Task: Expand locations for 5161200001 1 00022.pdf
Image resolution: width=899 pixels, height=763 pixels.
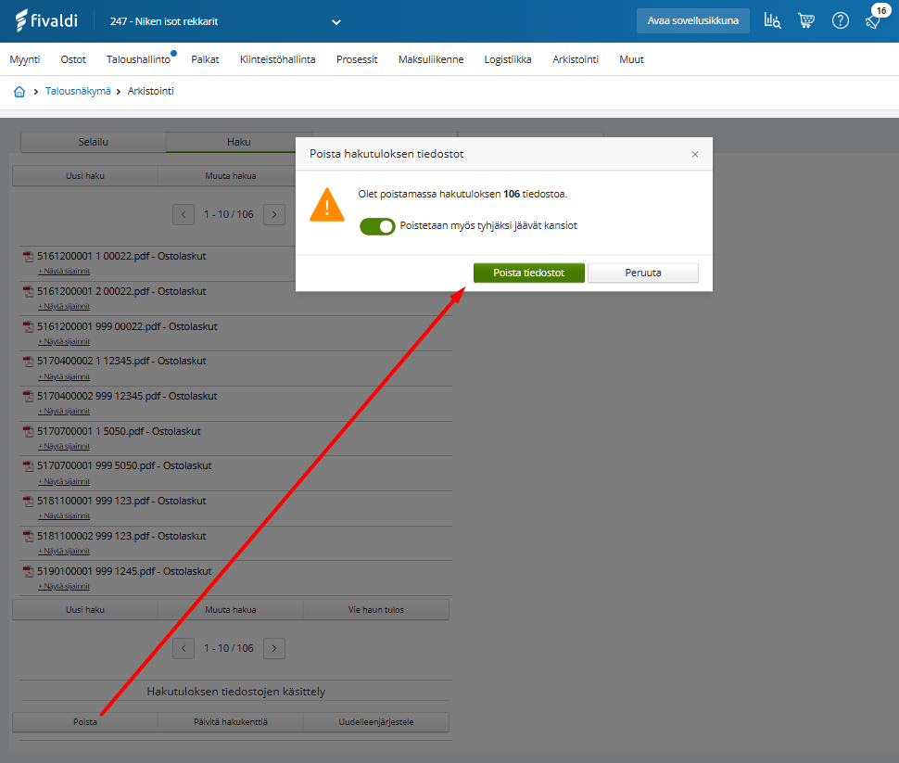Action: pos(64,271)
